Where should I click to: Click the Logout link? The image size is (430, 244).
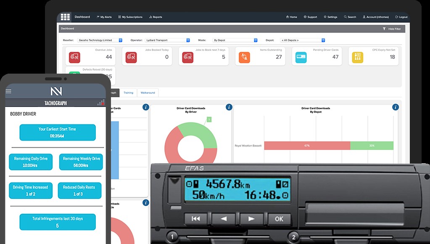tap(401, 17)
